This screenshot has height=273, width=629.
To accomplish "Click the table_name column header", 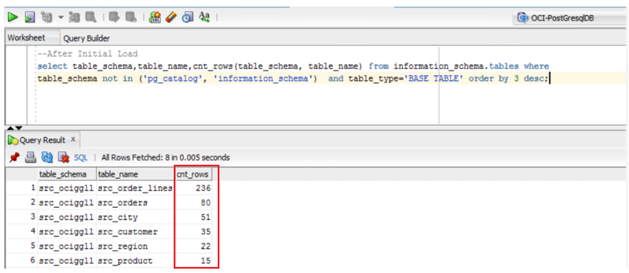I will (x=135, y=174).
